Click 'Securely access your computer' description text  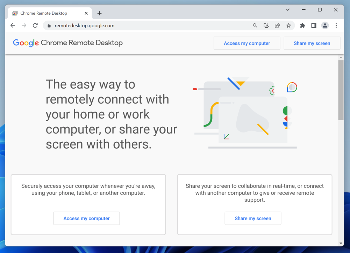point(88,189)
